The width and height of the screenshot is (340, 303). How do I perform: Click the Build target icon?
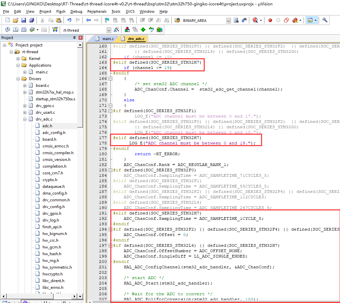(15, 30)
